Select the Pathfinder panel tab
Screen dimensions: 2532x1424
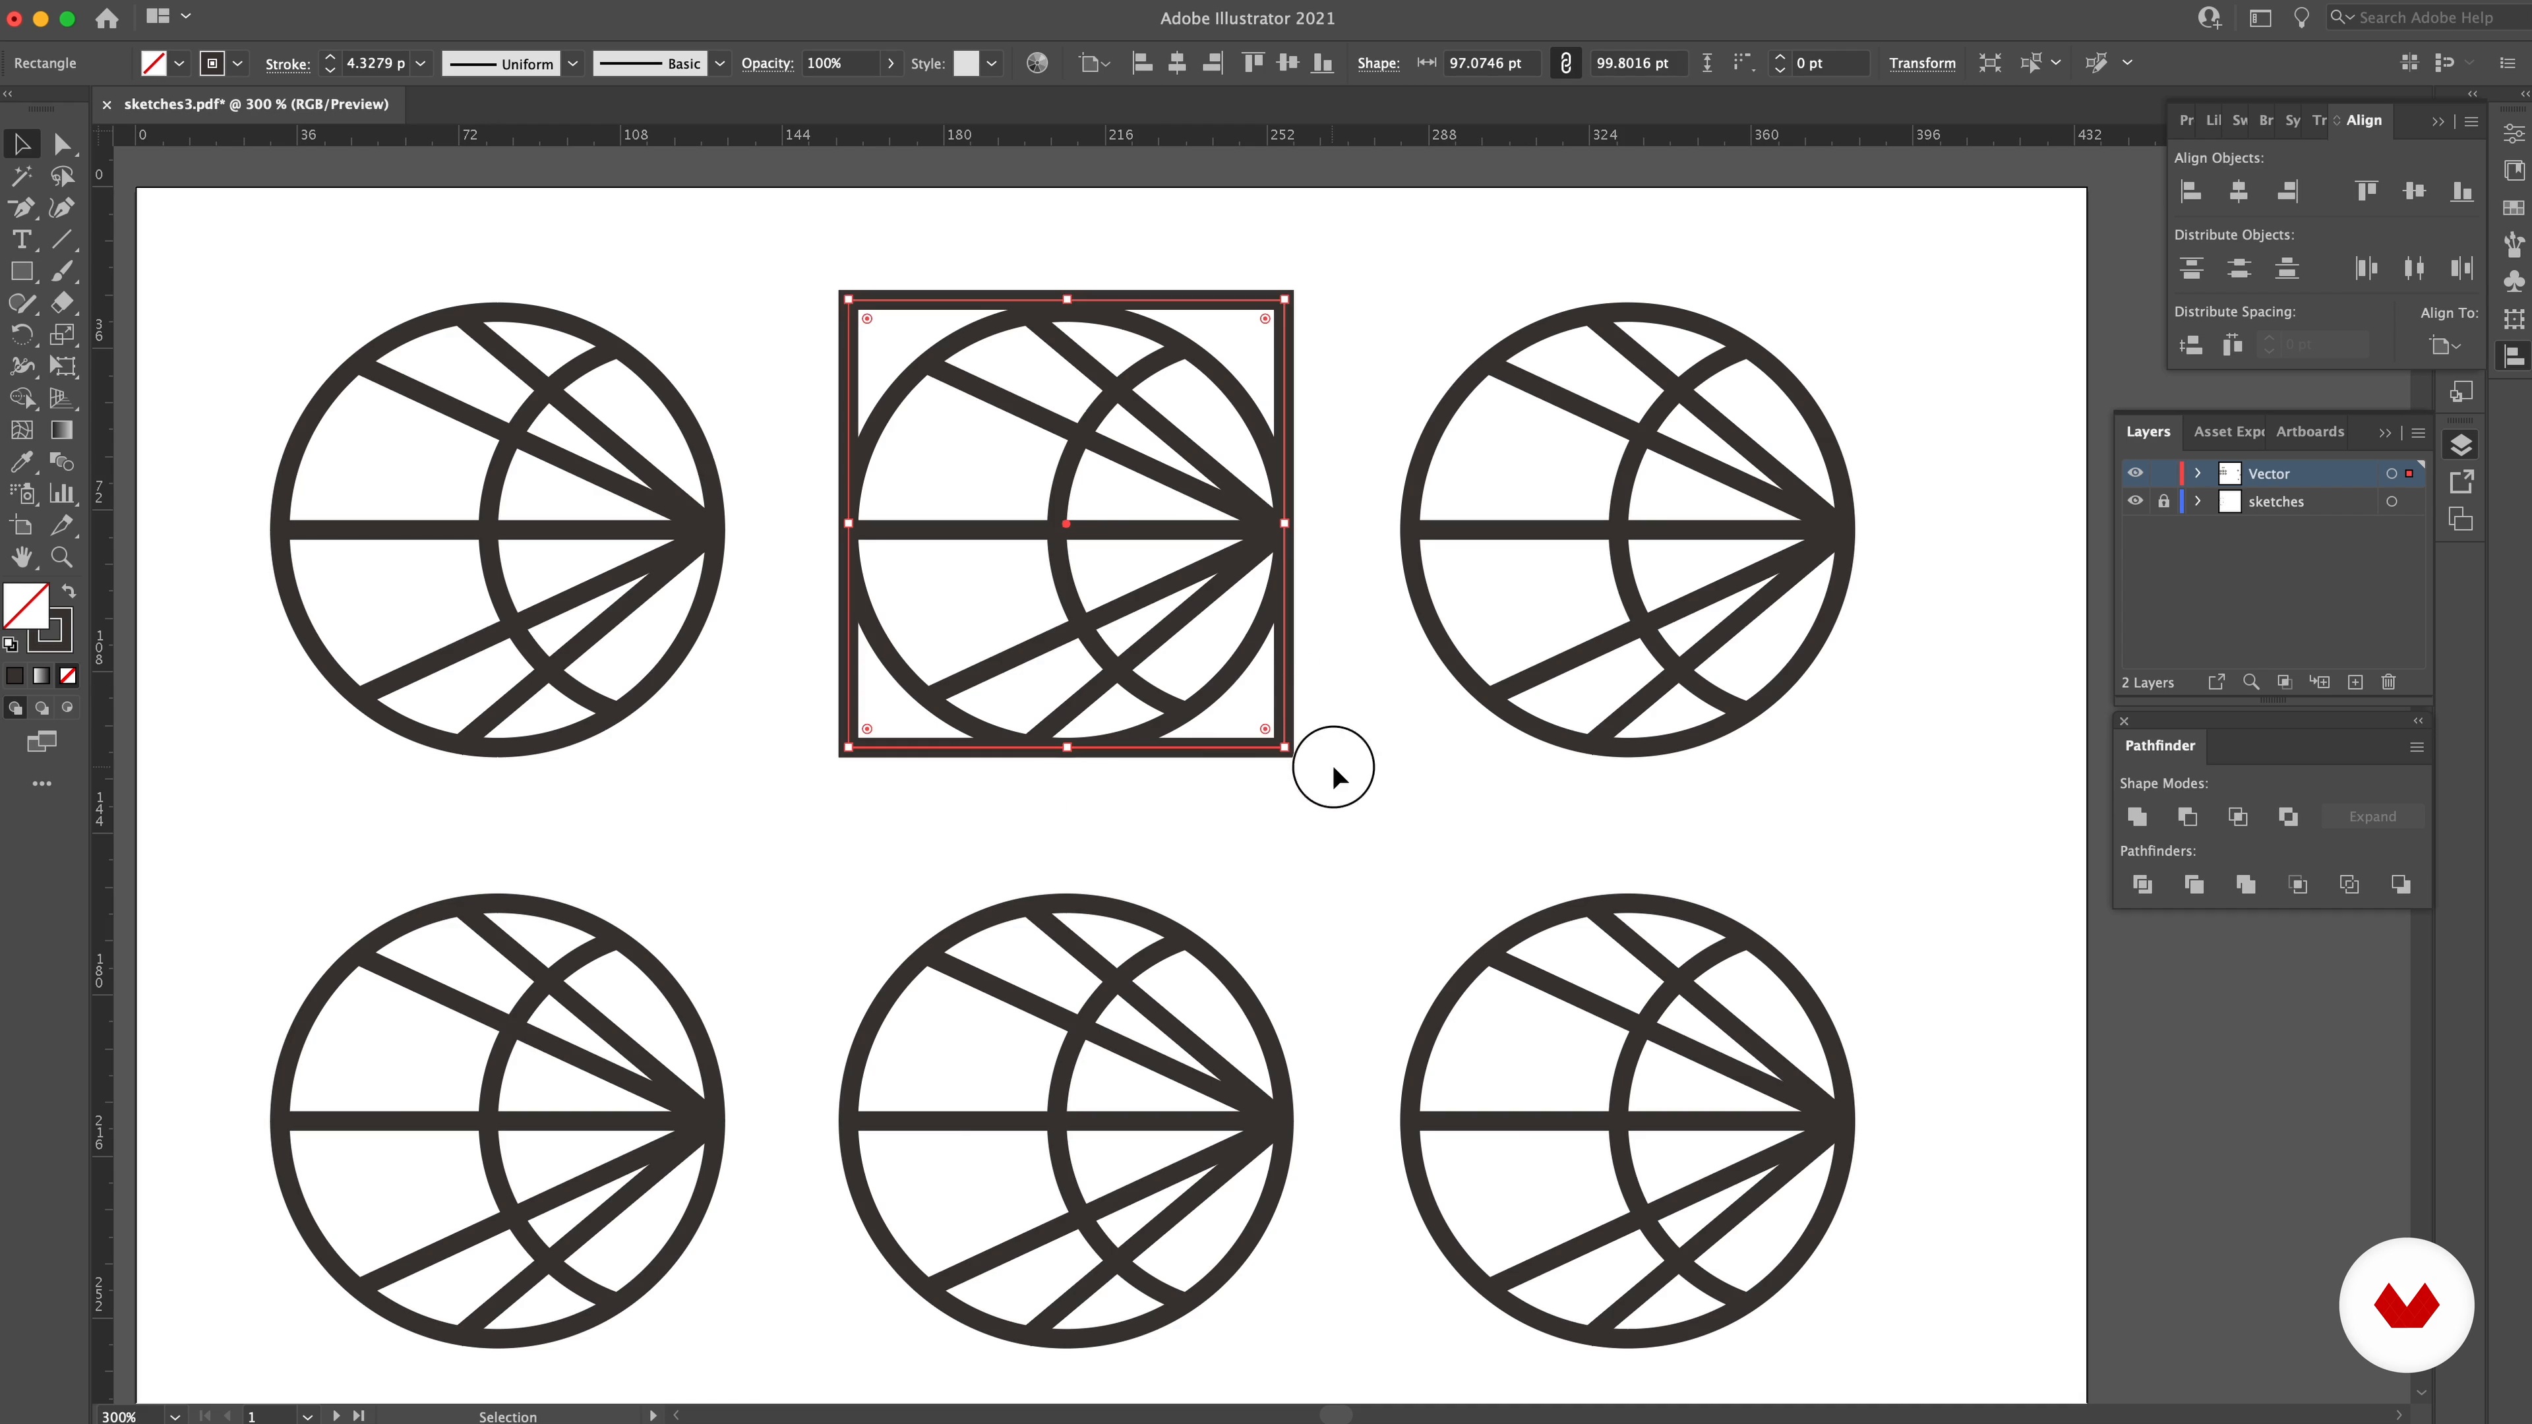pyautogui.click(x=2159, y=746)
